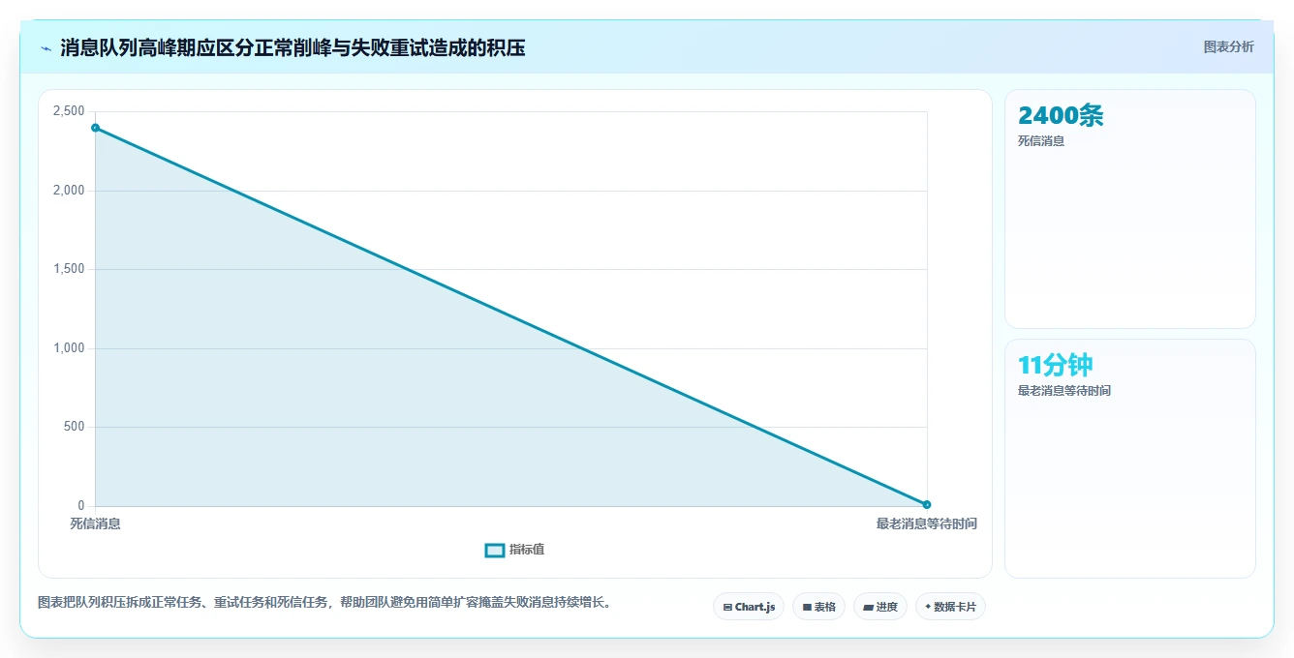The image size is (1294, 658).
Task: Select the 数据卡片 tag pill
Action: pos(950,607)
